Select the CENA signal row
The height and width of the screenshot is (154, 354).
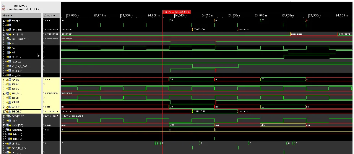(21, 84)
